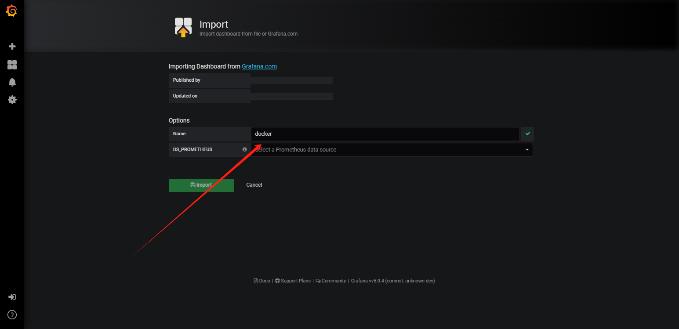Screen dimensions: 679x329
Task: Open the Grafana logo home menu
Action: point(12,11)
